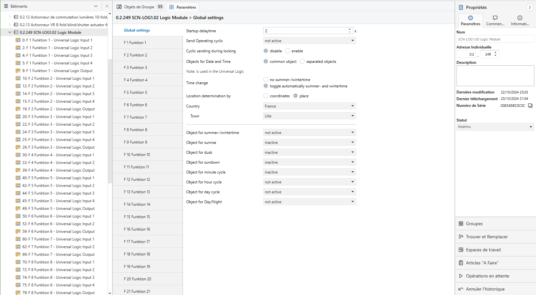The image size is (536, 295).
Task: Select place for location determination
Action: coord(295,96)
